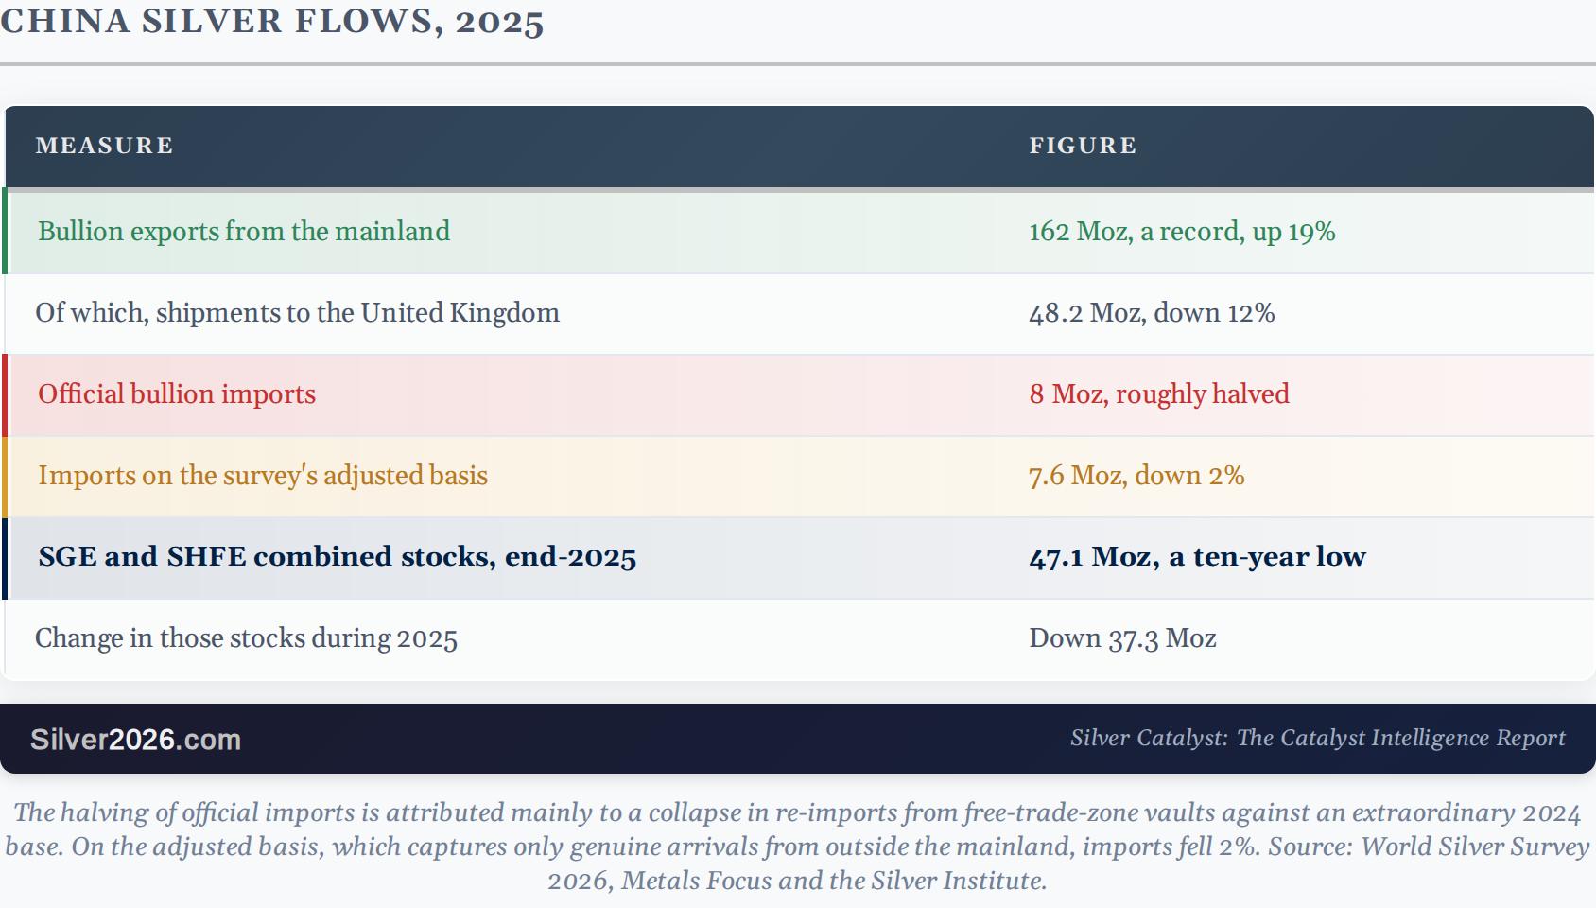Select 'Change in those stocks during 2025'
The height and width of the screenshot is (908, 1596).
[x=246, y=638]
